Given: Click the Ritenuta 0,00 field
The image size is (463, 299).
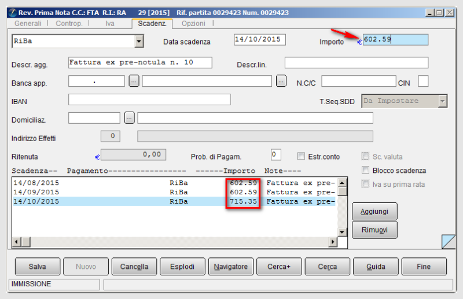Looking at the screenshot, I should pos(134,154).
